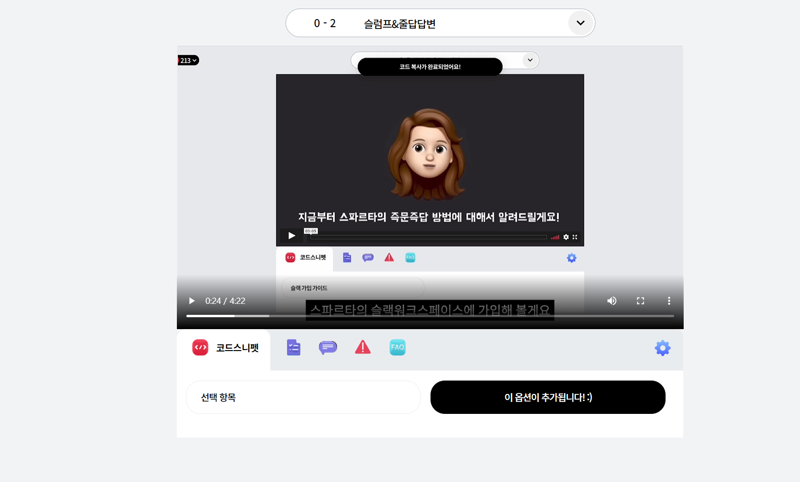
Task: Play the inner embedded video
Action: [x=291, y=236]
